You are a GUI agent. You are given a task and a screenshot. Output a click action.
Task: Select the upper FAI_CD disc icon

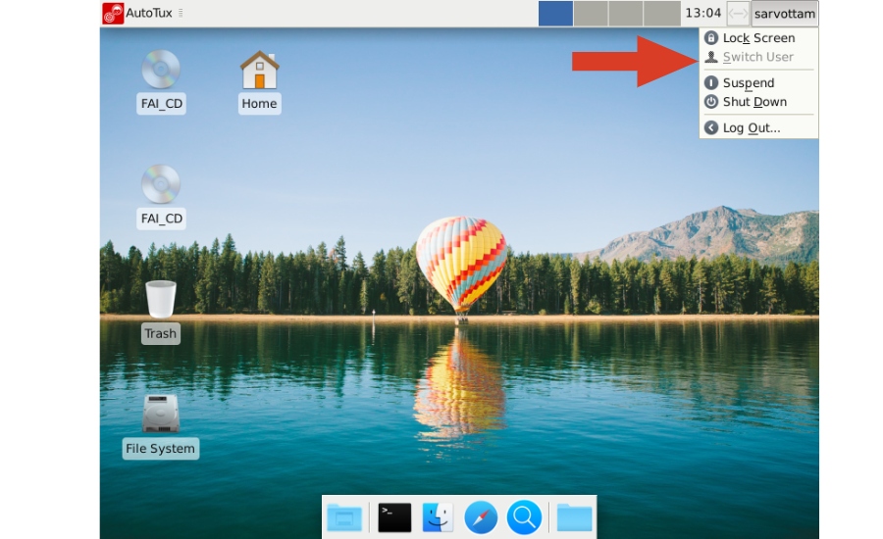tap(161, 70)
